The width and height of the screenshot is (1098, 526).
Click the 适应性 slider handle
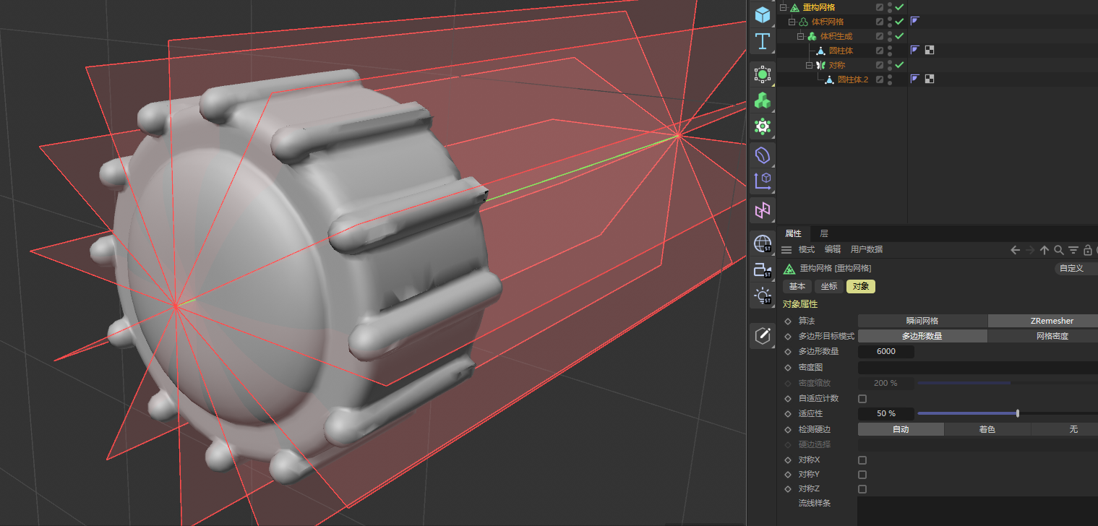[x=1018, y=413]
